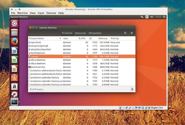Open the Machine menu in VirtualBox
The image size is (185, 125).
23,13
